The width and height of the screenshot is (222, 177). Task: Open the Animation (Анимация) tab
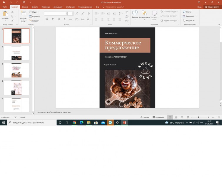click(x=58, y=7)
